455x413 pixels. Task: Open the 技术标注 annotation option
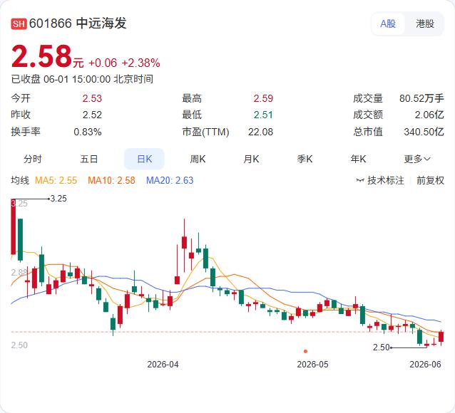point(380,180)
